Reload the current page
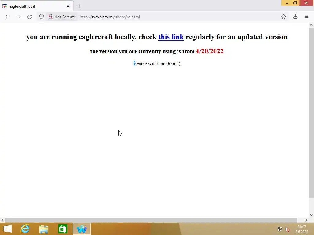The width and height of the screenshot is (314, 235). point(29,17)
